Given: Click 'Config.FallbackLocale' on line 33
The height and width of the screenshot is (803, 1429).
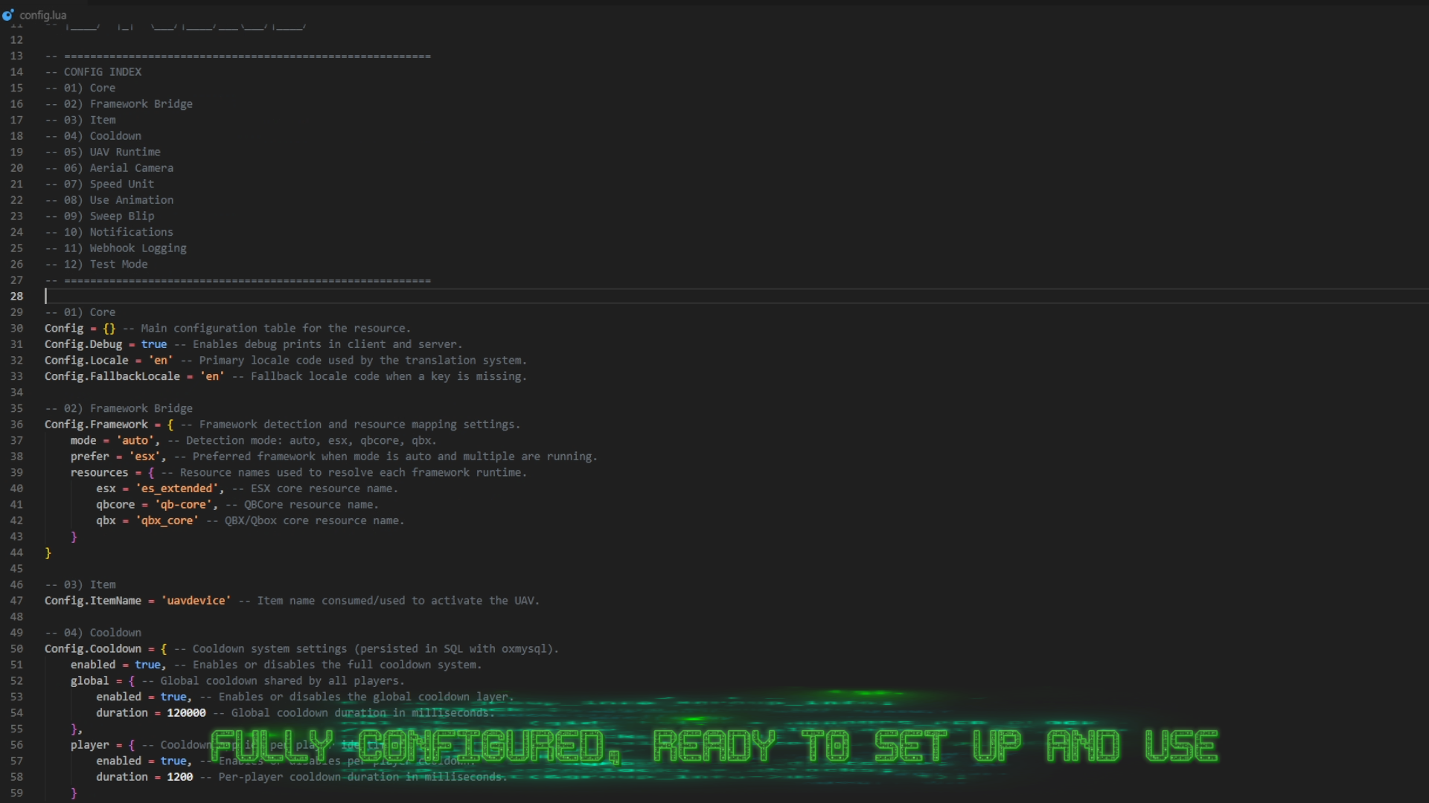Looking at the screenshot, I should coord(112,376).
